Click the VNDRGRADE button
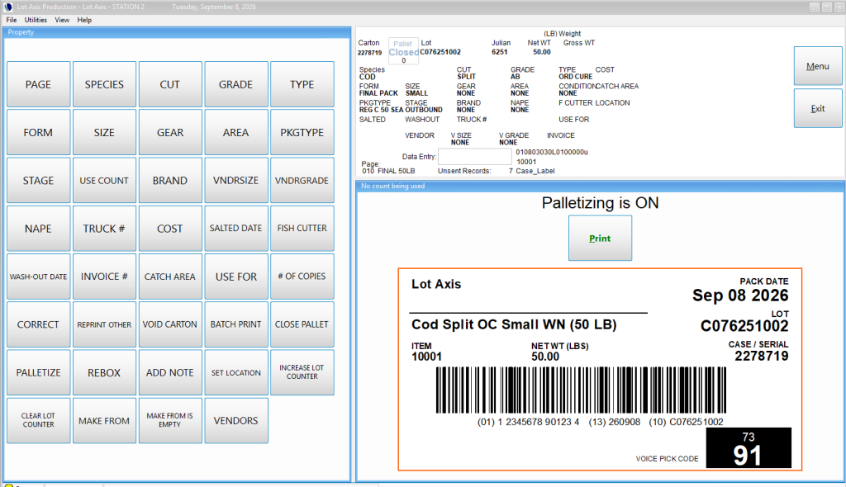Image resolution: width=846 pixels, height=487 pixels. [302, 180]
